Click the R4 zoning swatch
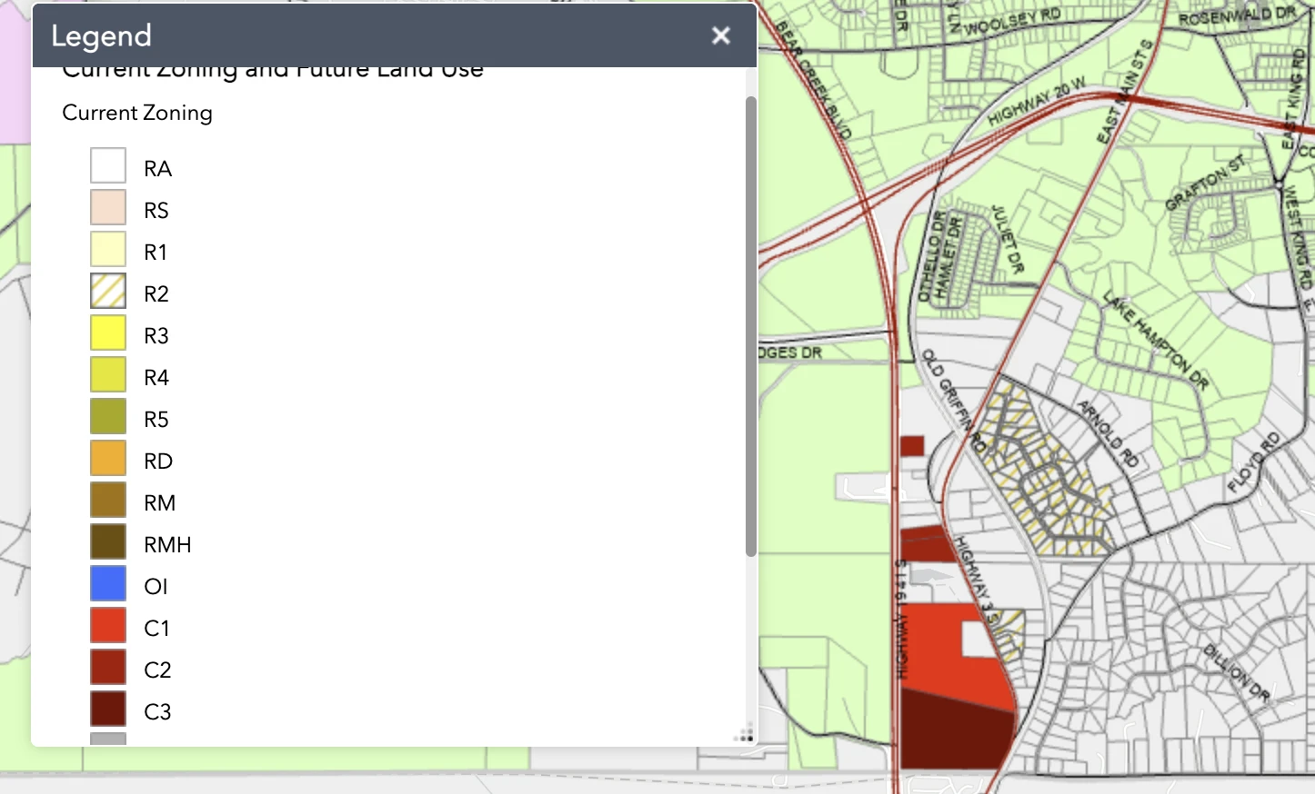1315x794 pixels. [108, 375]
